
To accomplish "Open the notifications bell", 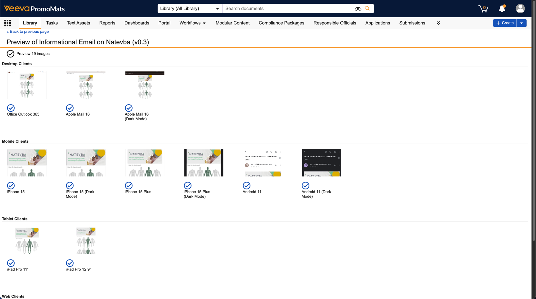I will point(502,9).
